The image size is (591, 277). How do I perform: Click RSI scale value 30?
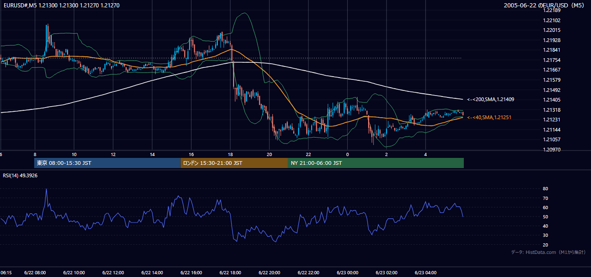[545, 235]
